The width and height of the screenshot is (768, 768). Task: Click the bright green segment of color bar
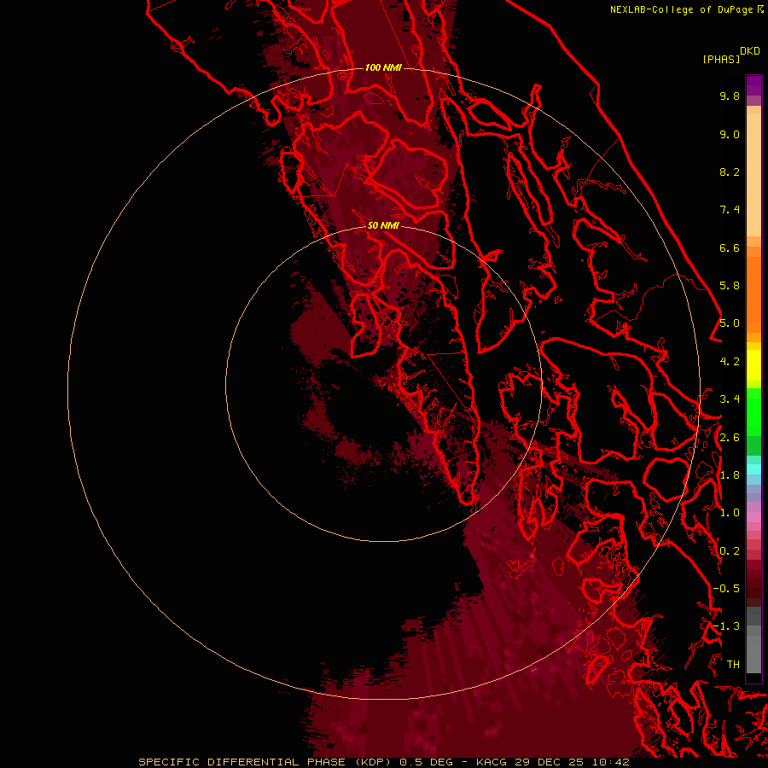click(x=753, y=412)
